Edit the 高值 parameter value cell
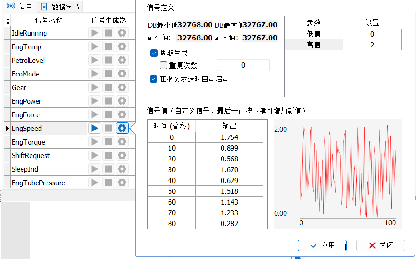The height and width of the screenshot is (259, 416). click(372, 45)
